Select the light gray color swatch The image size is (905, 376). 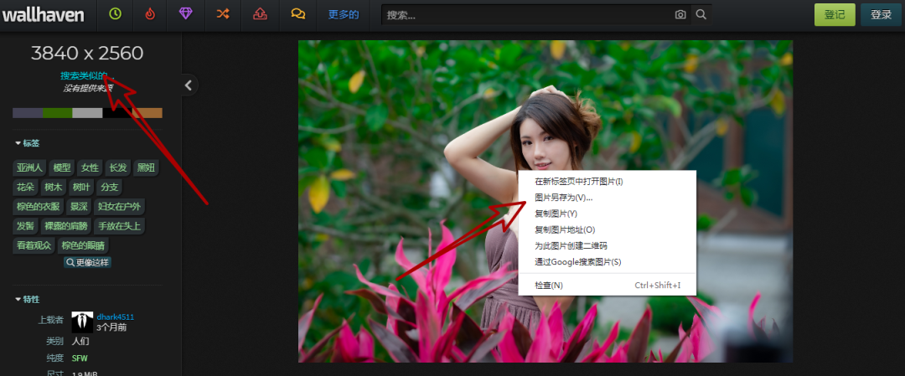88,113
